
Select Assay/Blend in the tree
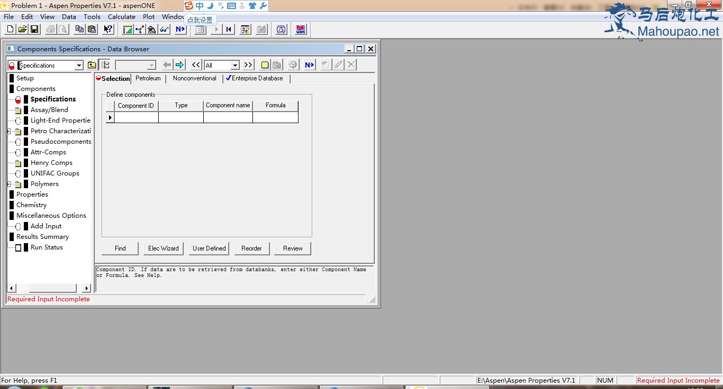[x=49, y=110]
